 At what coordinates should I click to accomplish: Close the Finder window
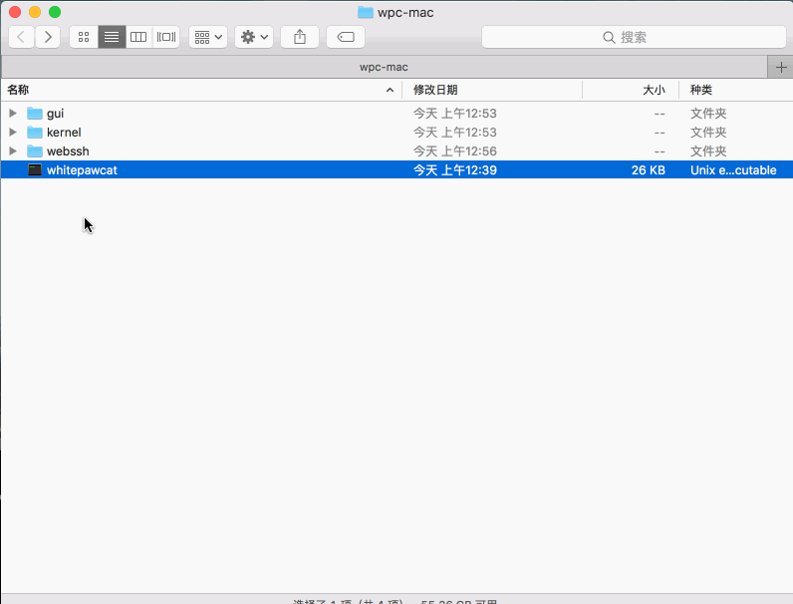(15, 12)
